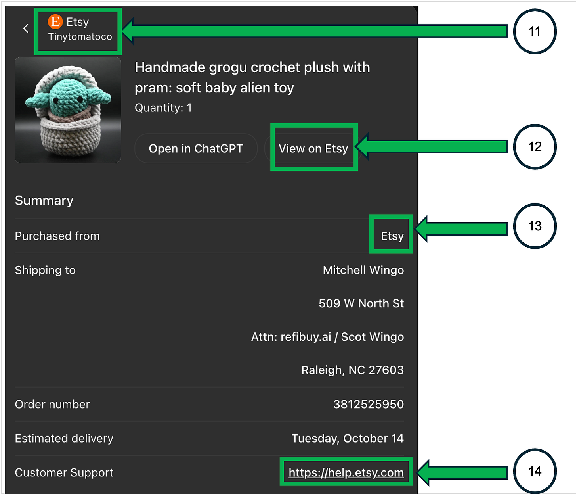Open the Tinytomatoco shop name
Image resolution: width=577 pixels, height=495 pixels.
[x=80, y=37]
